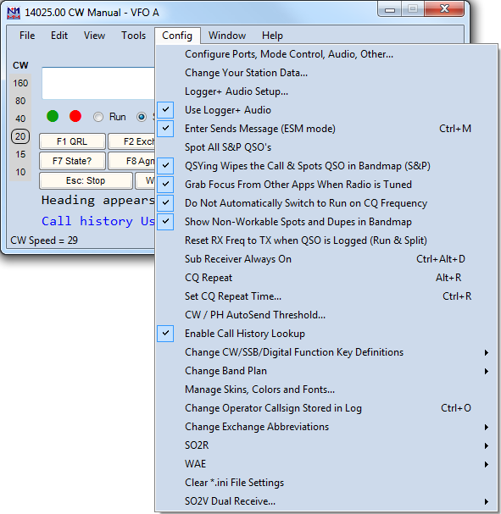Click the F2 Exch button
This screenshot has height=514, width=501.
(x=131, y=141)
